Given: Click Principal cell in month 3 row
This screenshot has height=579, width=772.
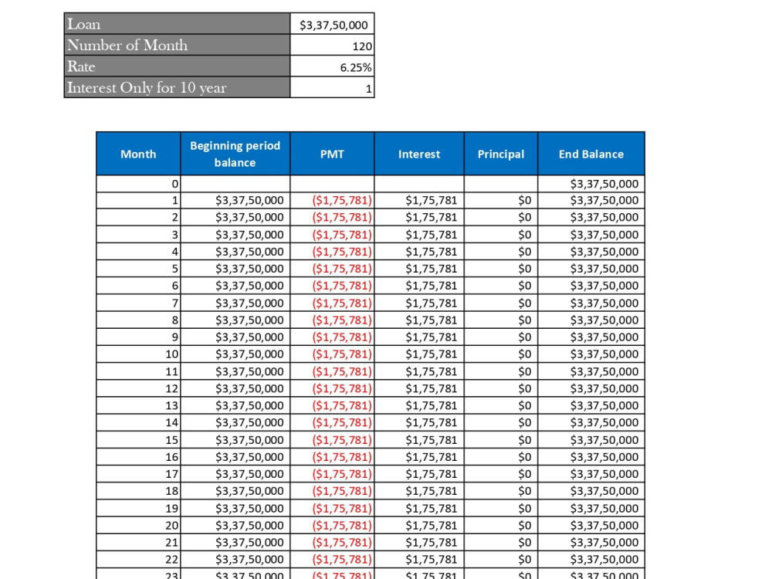Looking at the screenshot, I should point(501,235).
